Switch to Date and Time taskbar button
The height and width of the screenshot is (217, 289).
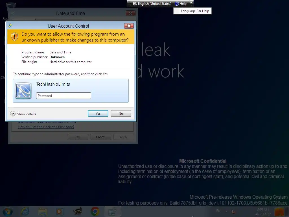(x=112, y=211)
